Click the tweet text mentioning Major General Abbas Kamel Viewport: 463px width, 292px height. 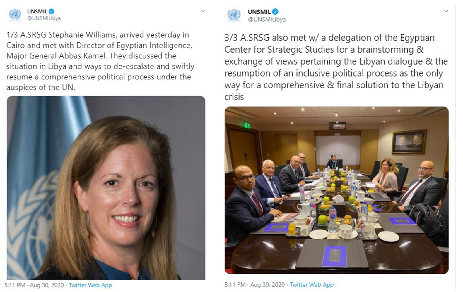[100, 61]
